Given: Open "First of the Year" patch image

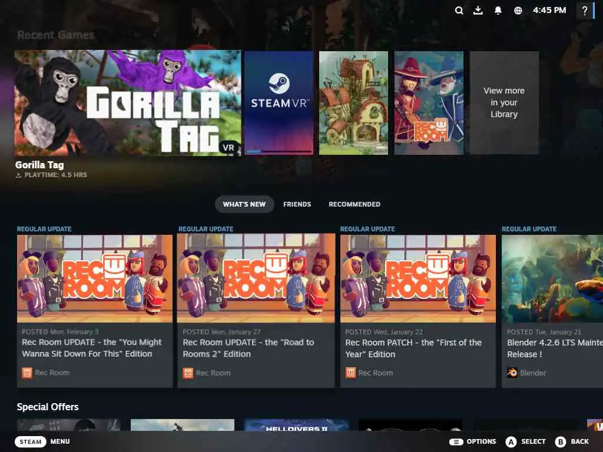Looking at the screenshot, I should (418, 278).
